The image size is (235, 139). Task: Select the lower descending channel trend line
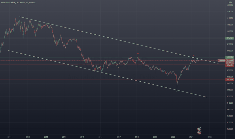[x=108, y=74]
